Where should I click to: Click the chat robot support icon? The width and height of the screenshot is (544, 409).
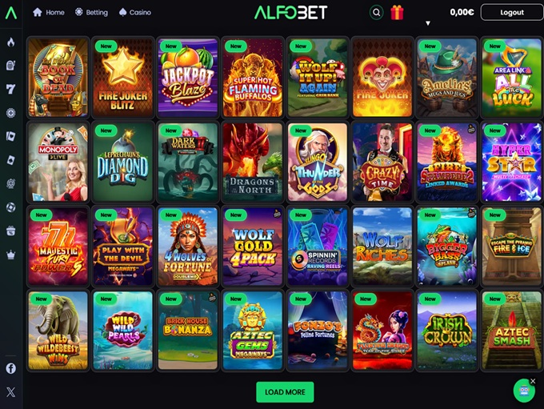pos(524,391)
